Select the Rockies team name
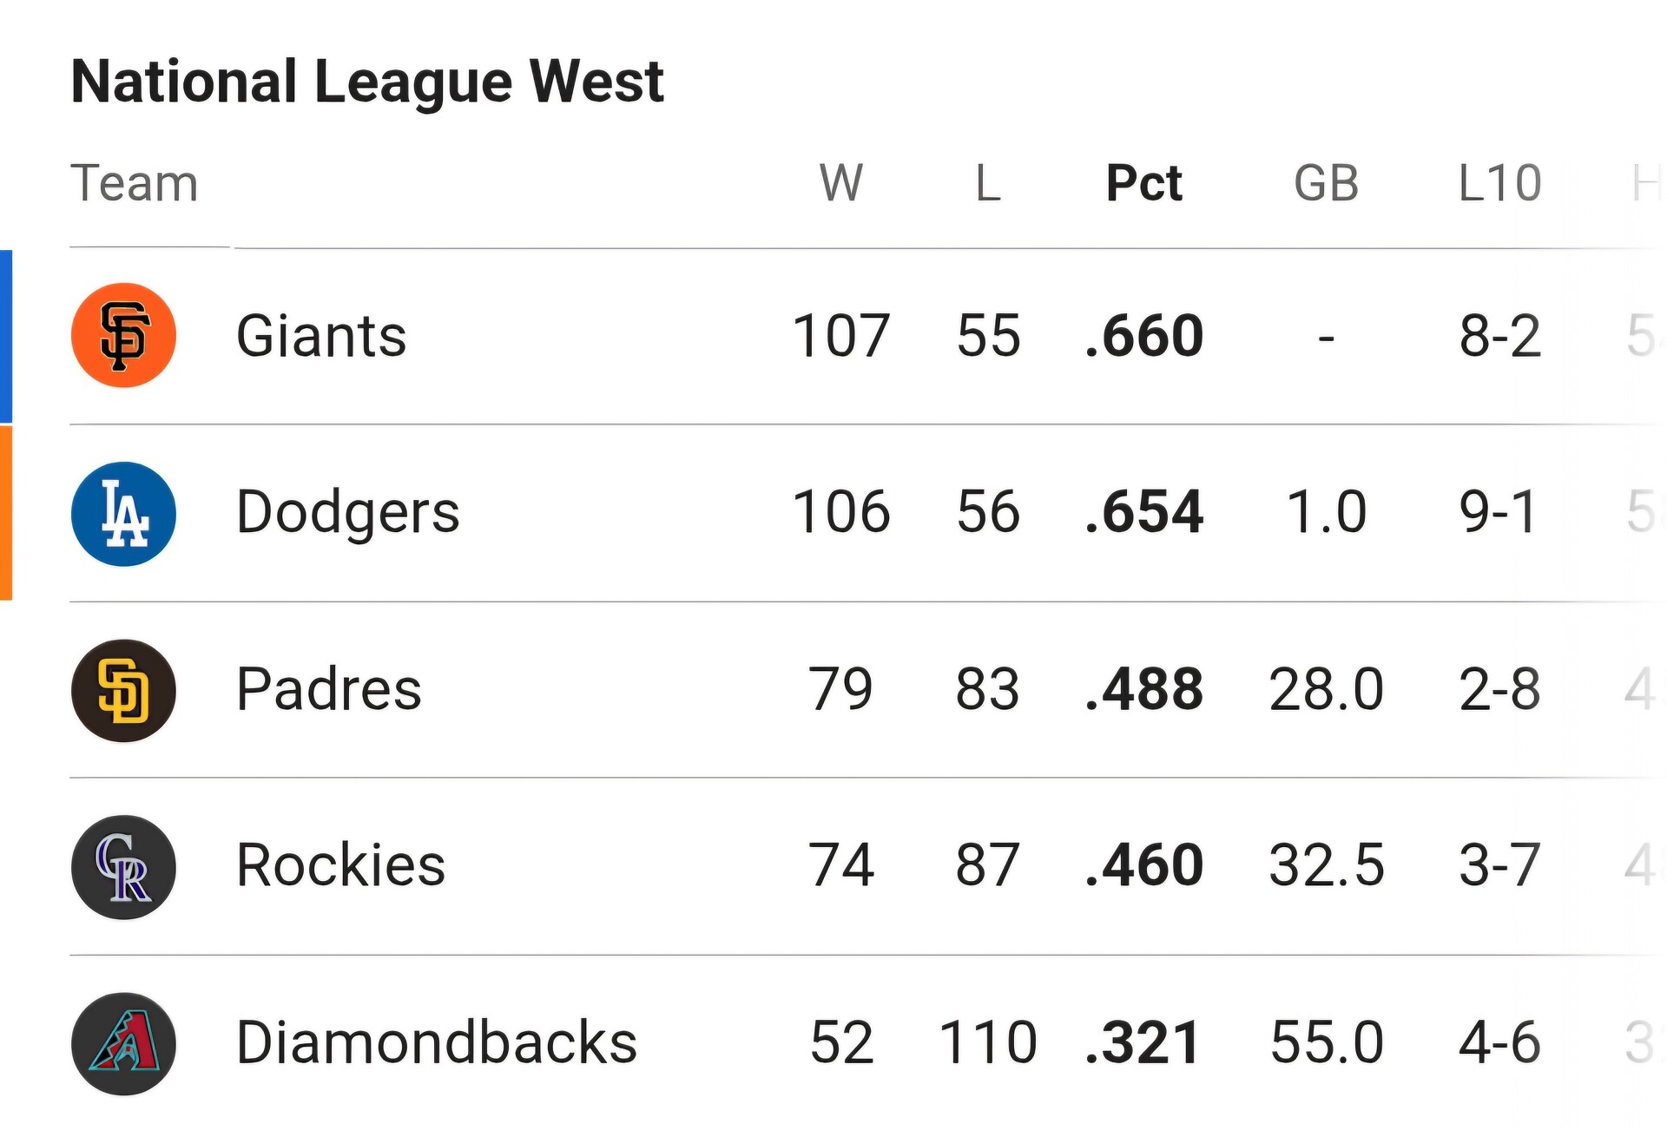Viewport: 1667px width, 1137px height. point(340,865)
